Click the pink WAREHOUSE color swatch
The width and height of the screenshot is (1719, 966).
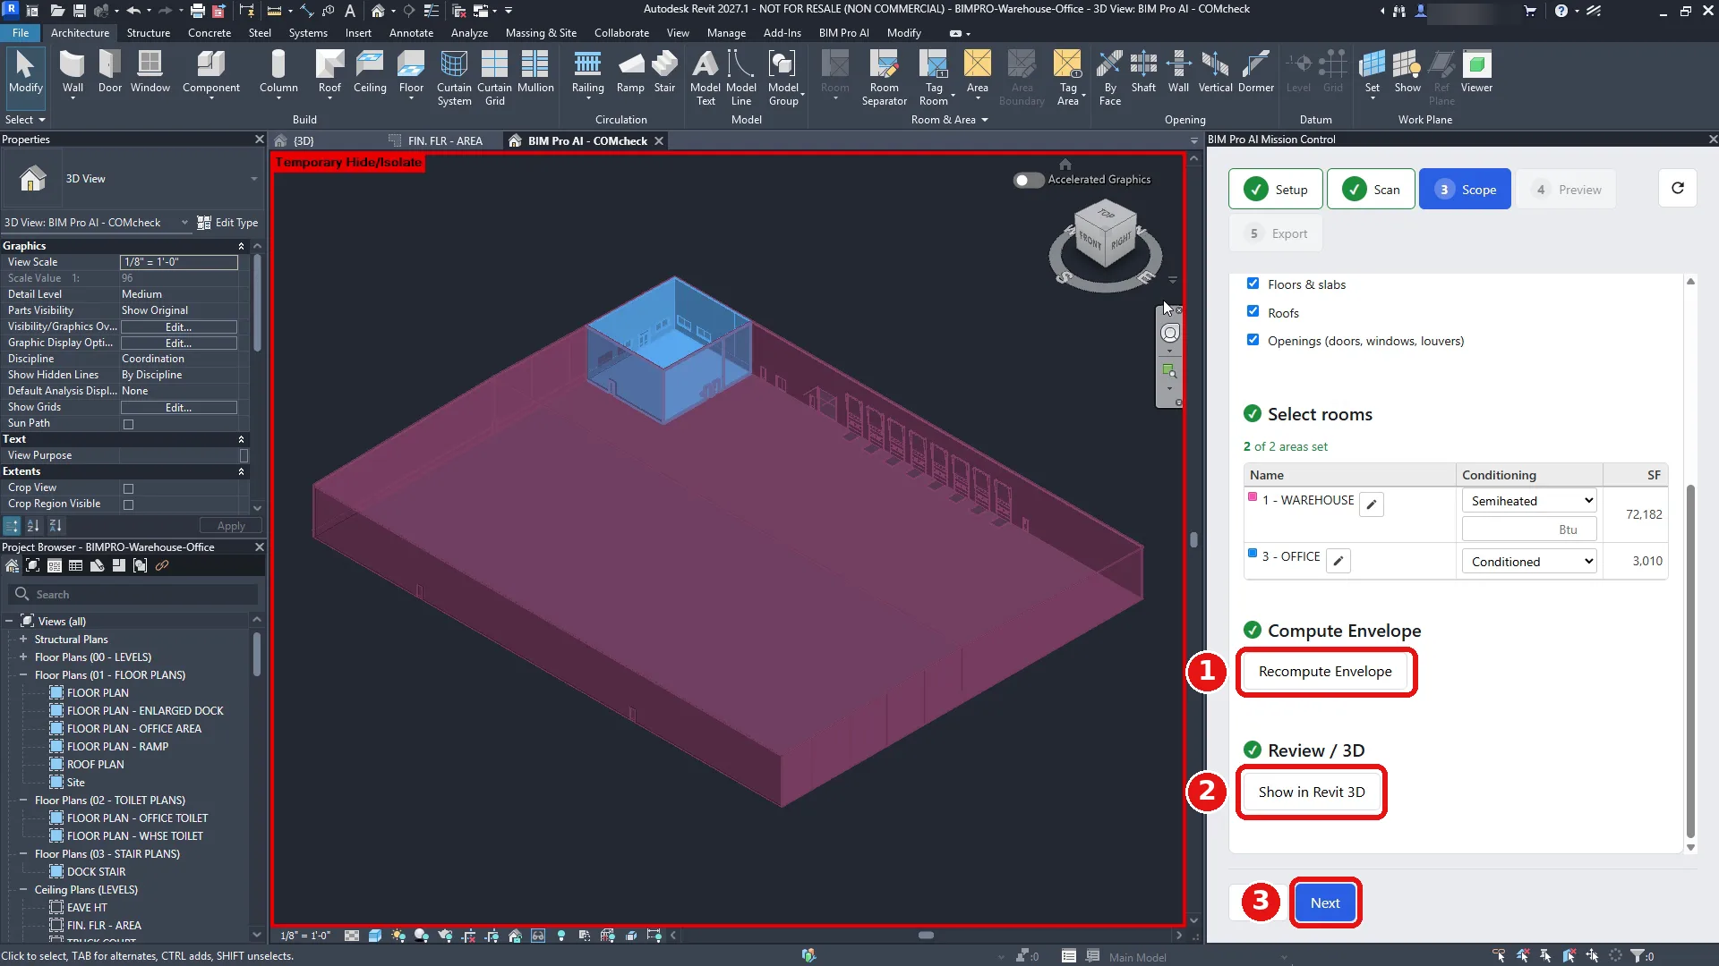point(1253,497)
